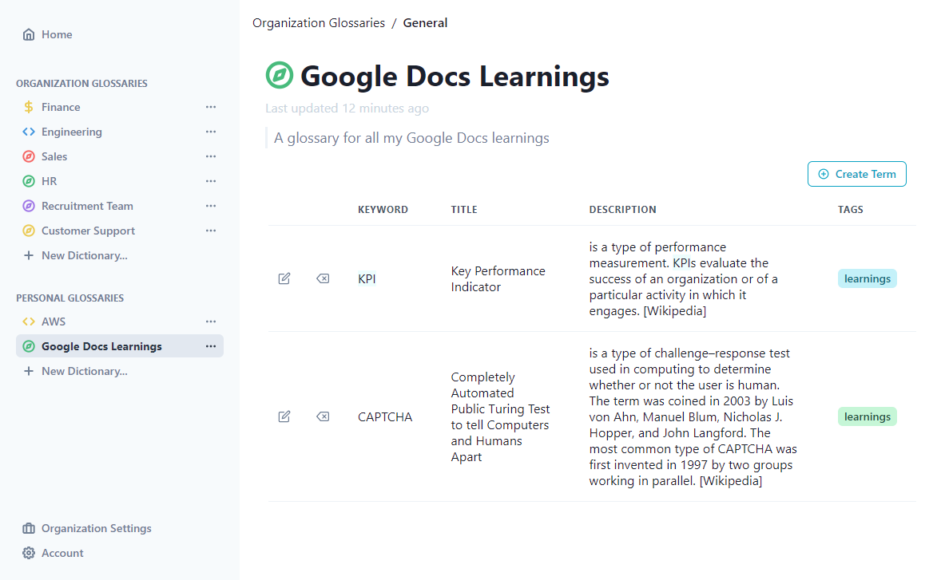Click the yellow Customer Support compass icon
Screen dimensions: 945x580
coord(28,231)
